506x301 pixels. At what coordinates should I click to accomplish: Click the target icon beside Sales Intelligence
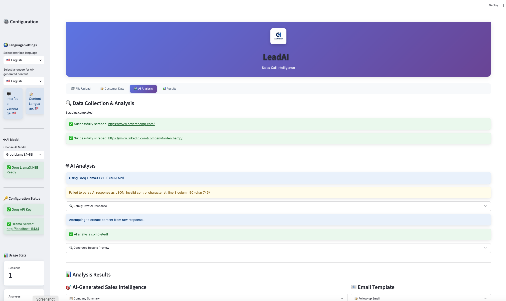[x=69, y=287]
